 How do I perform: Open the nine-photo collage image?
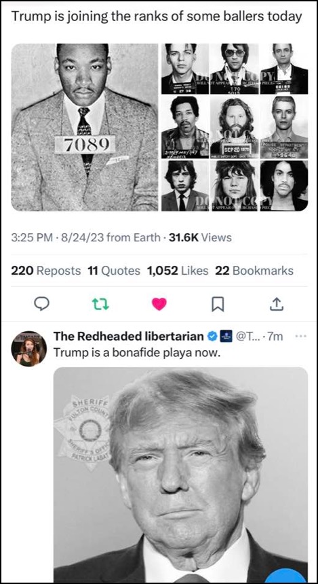click(235, 127)
